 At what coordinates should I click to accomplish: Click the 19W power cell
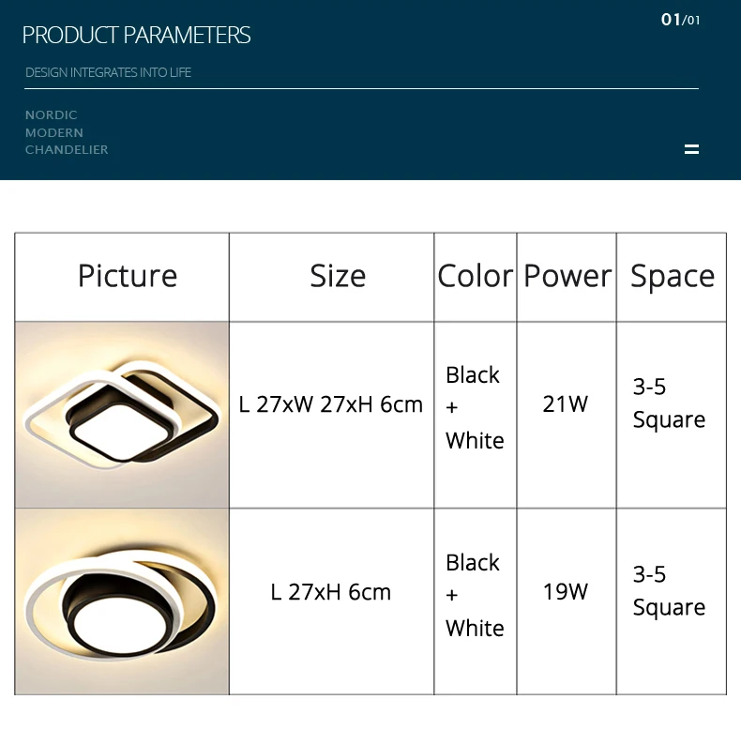pyautogui.click(x=566, y=591)
